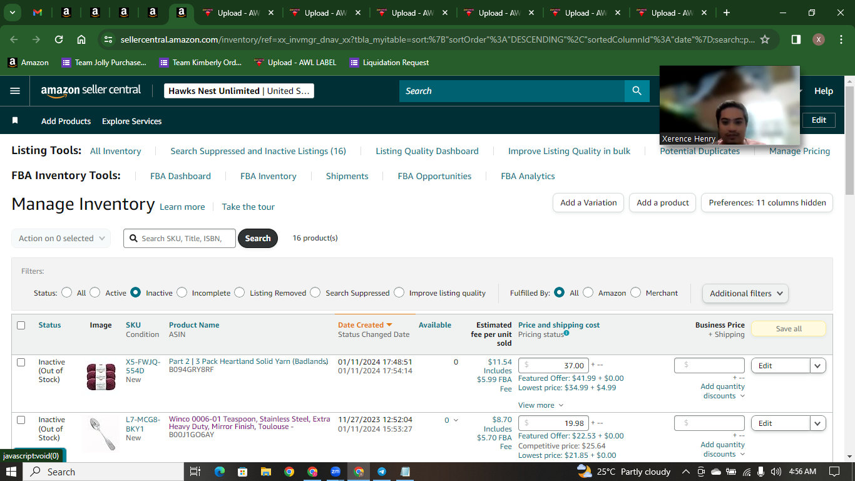Click the magnifier search button in header

pyautogui.click(x=637, y=91)
